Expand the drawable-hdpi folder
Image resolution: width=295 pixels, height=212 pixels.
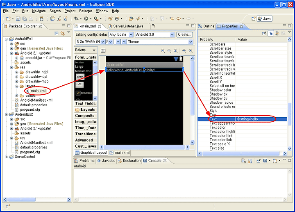[x=17, y=72]
